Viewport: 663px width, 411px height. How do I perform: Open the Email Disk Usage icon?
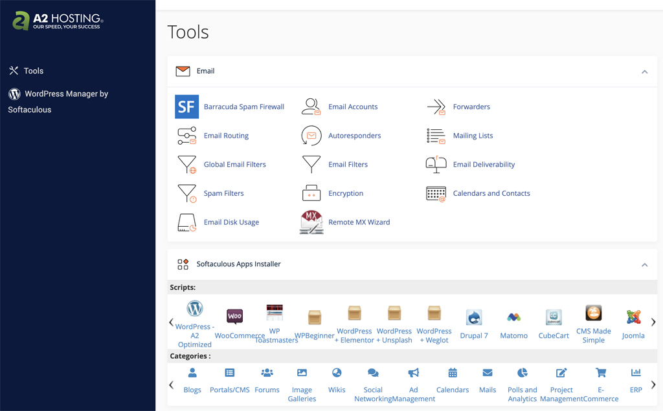coord(186,222)
